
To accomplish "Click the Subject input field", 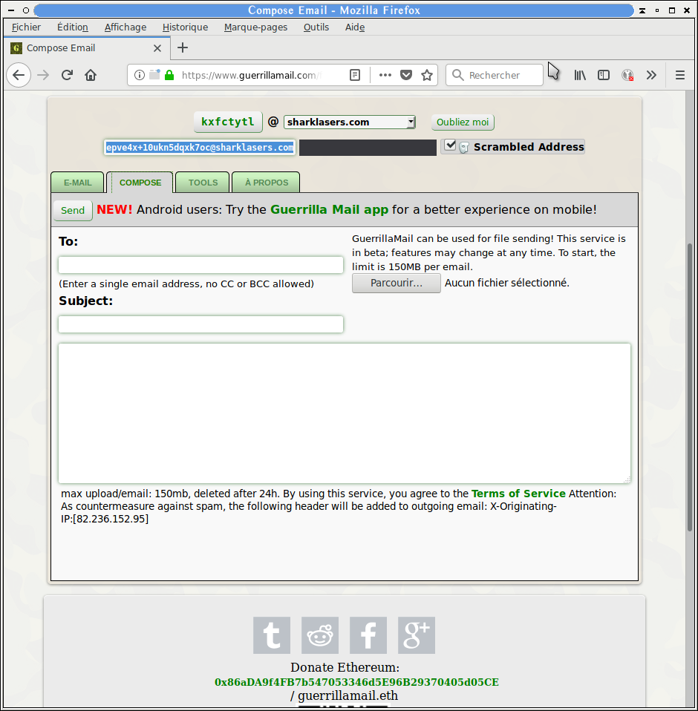I will point(201,324).
